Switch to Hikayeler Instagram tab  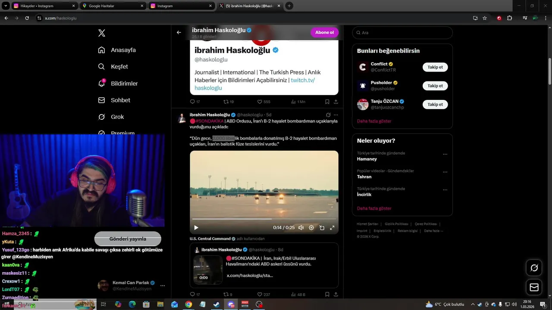point(44,6)
